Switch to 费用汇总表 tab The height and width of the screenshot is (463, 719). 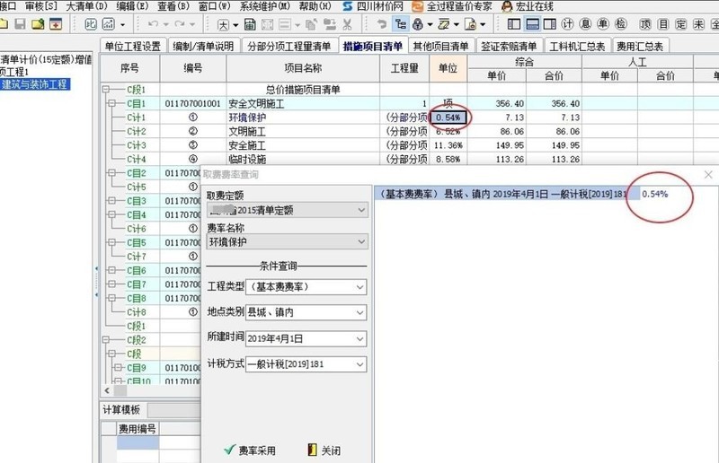(640, 47)
